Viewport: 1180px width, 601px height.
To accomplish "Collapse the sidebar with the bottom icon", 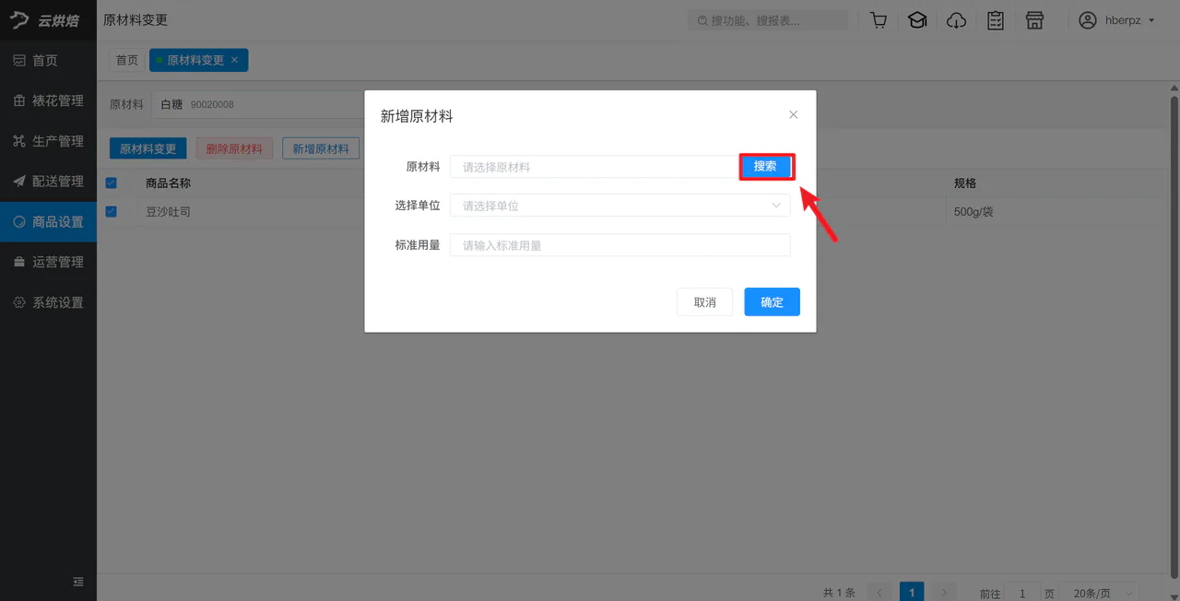I will click(x=78, y=582).
